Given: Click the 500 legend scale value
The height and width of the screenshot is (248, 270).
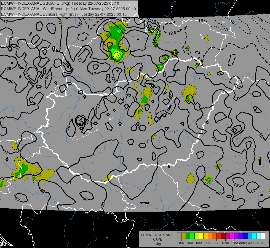Looking at the screenshot, I should 199,243.
